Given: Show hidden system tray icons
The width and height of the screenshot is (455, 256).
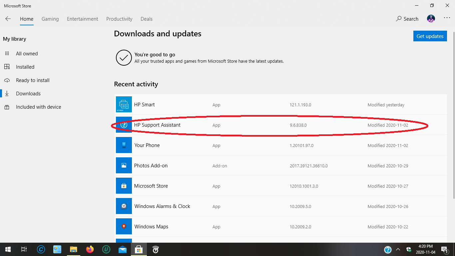Looking at the screenshot, I should pyautogui.click(x=398, y=249).
